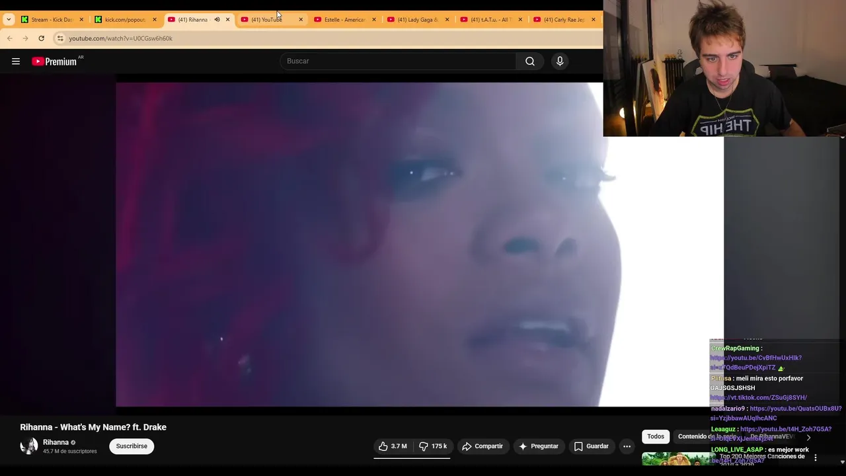Close the Estelle - American tab
This screenshot has height=476, width=846.
tap(374, 19)
